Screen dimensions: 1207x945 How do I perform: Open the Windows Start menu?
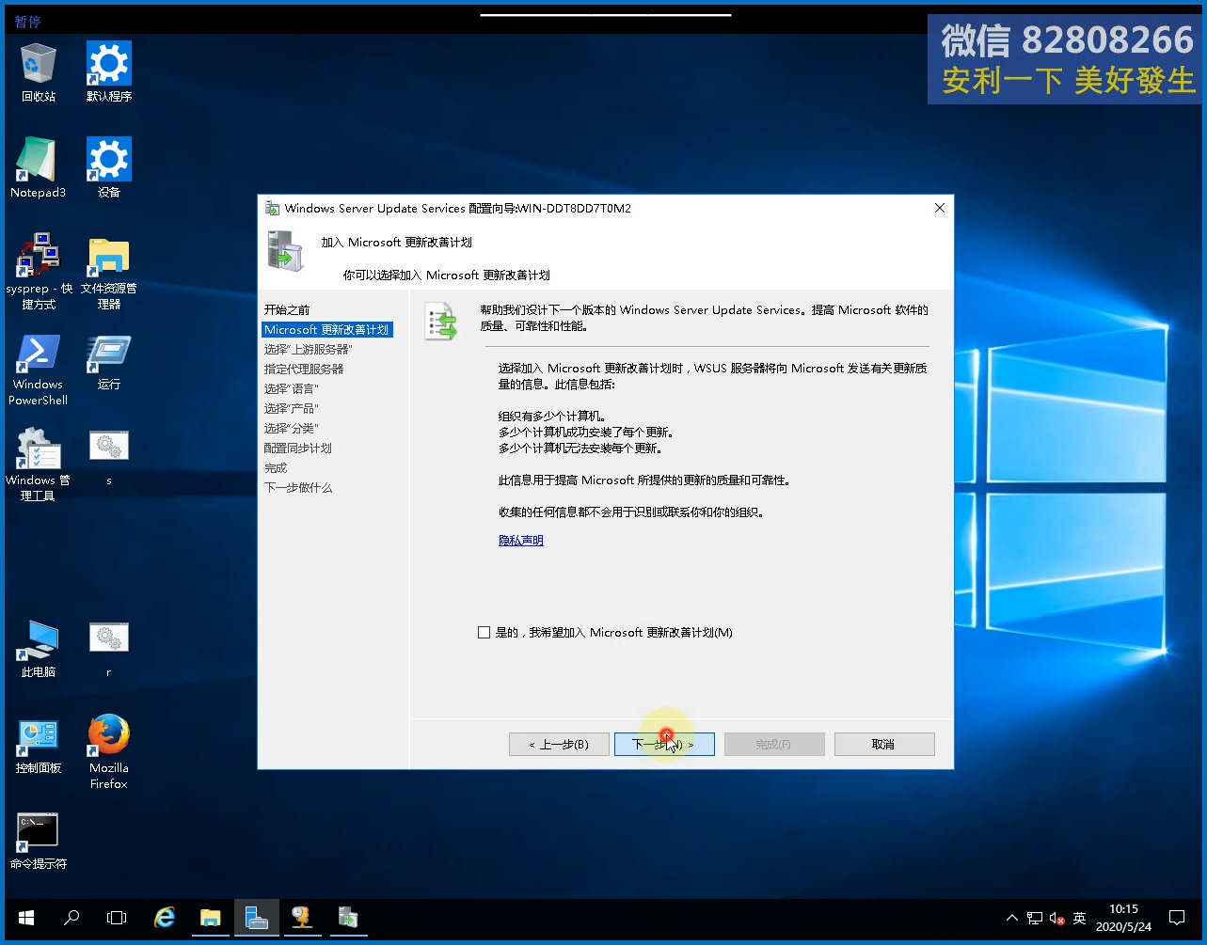coord(25,918)
